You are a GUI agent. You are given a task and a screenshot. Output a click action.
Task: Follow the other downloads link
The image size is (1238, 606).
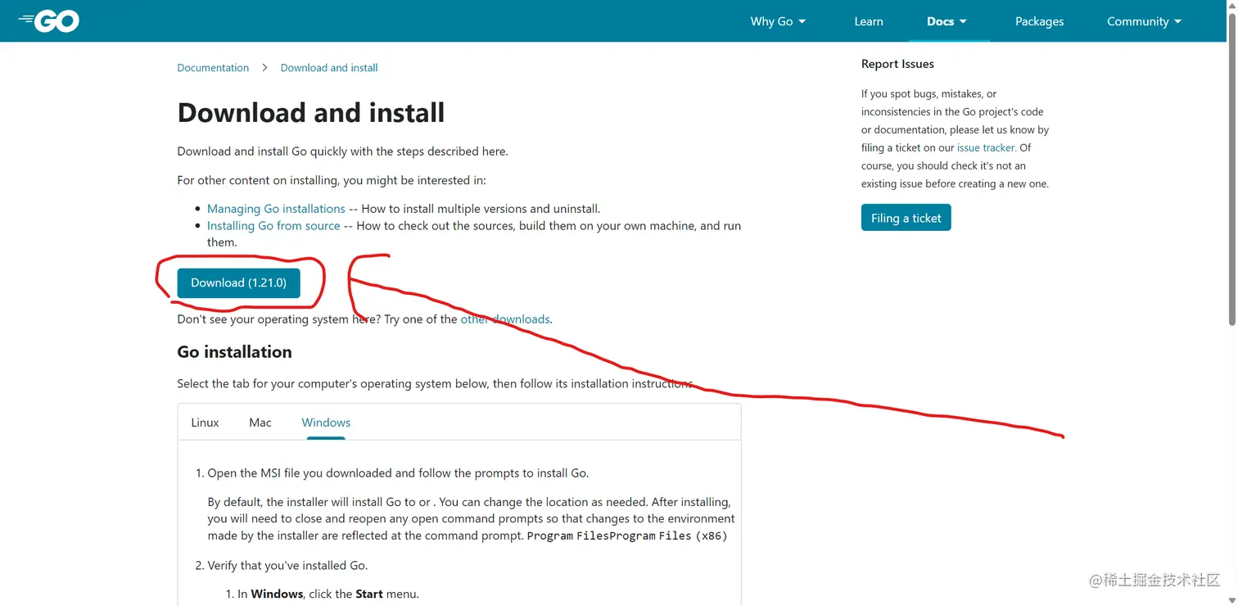pos(505,319)
